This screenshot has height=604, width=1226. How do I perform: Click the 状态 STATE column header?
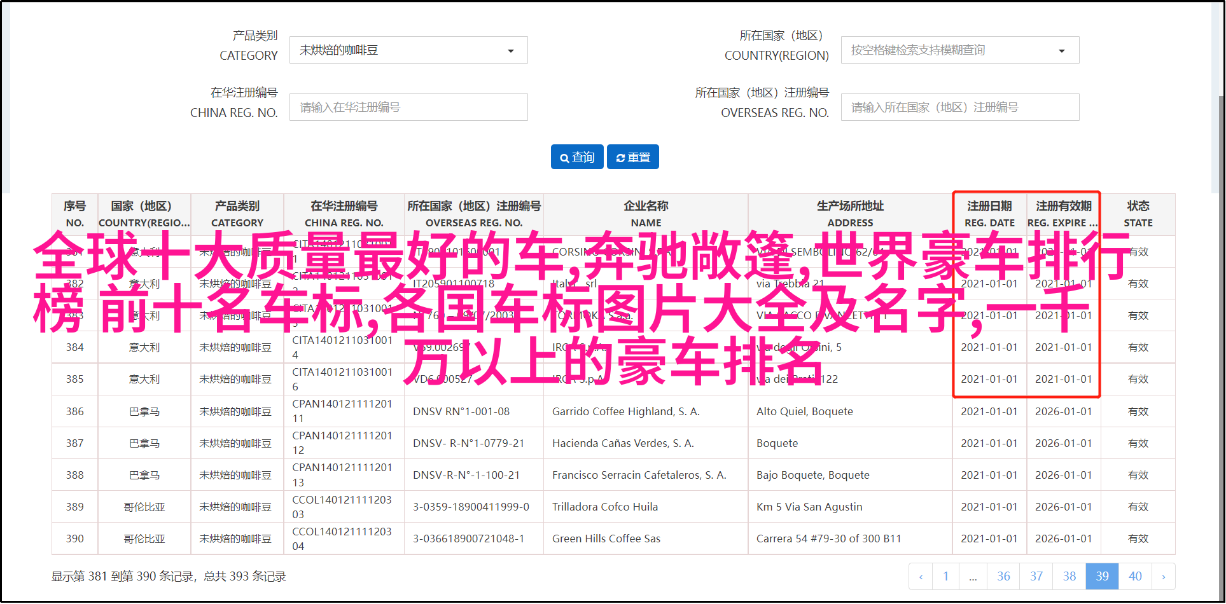(1138, 214)
